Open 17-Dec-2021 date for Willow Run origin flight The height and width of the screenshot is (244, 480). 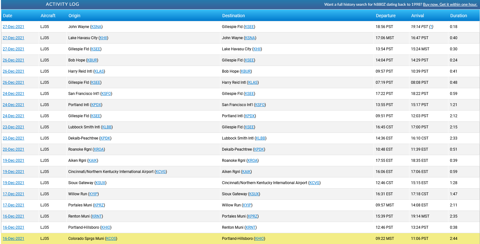pos(13,194)
